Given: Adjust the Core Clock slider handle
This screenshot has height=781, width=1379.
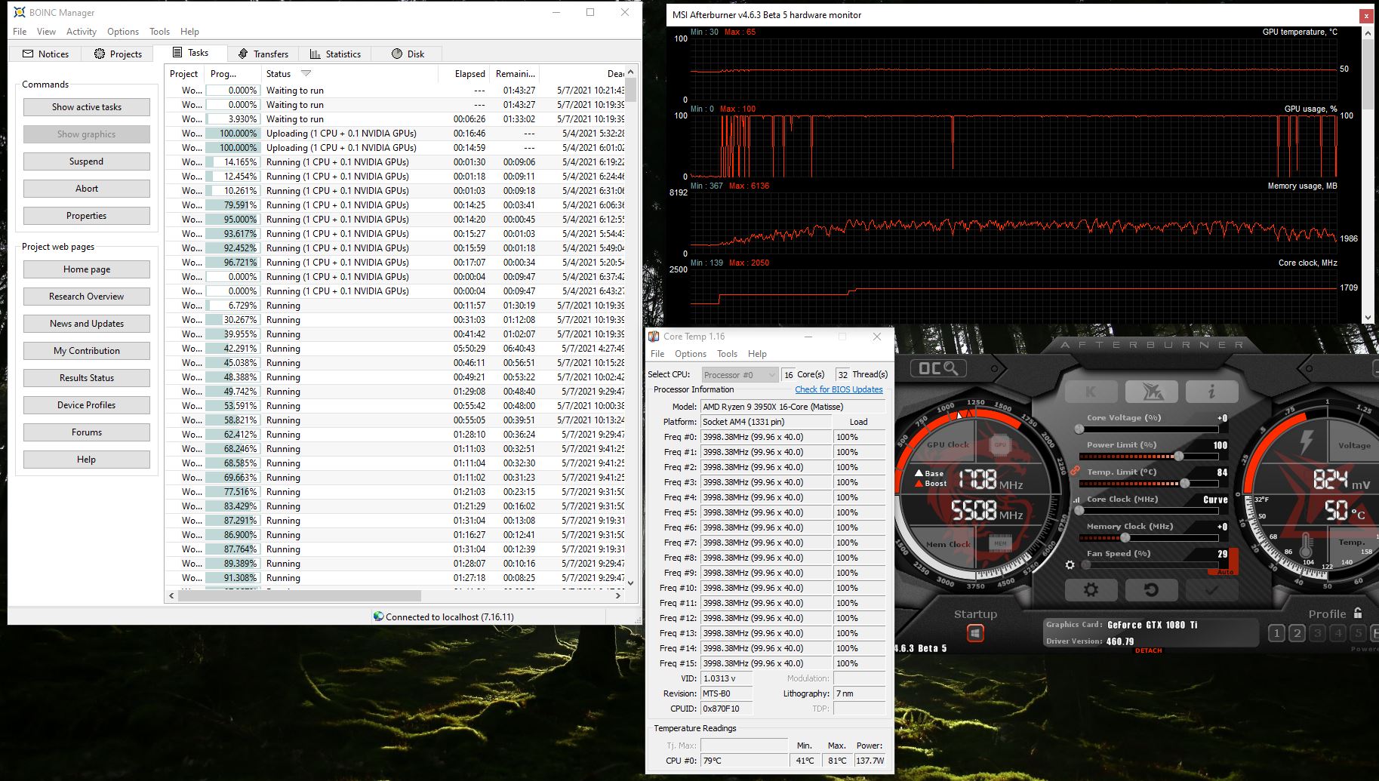Looking at the screenshot, I should pos(1079,511).
